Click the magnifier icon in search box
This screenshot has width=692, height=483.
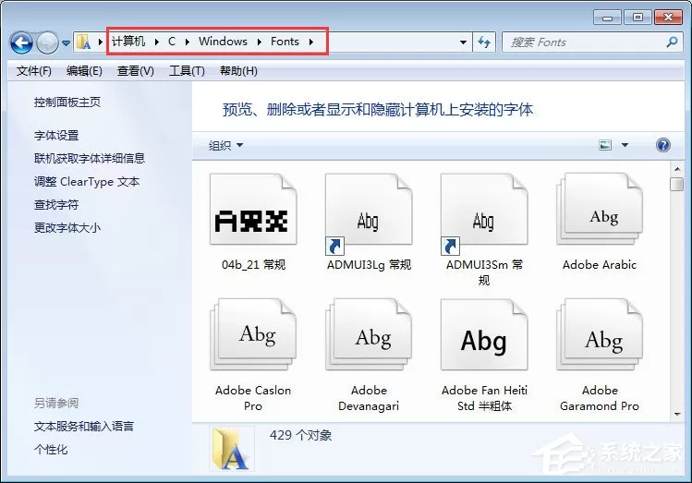[x=672, y=42]
